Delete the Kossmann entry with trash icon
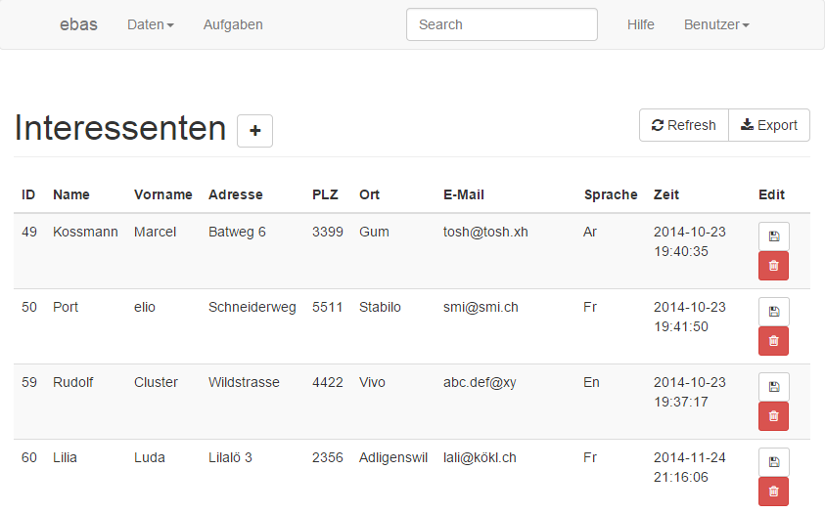This screenshot has height=513, width=825. pos(773,266)
